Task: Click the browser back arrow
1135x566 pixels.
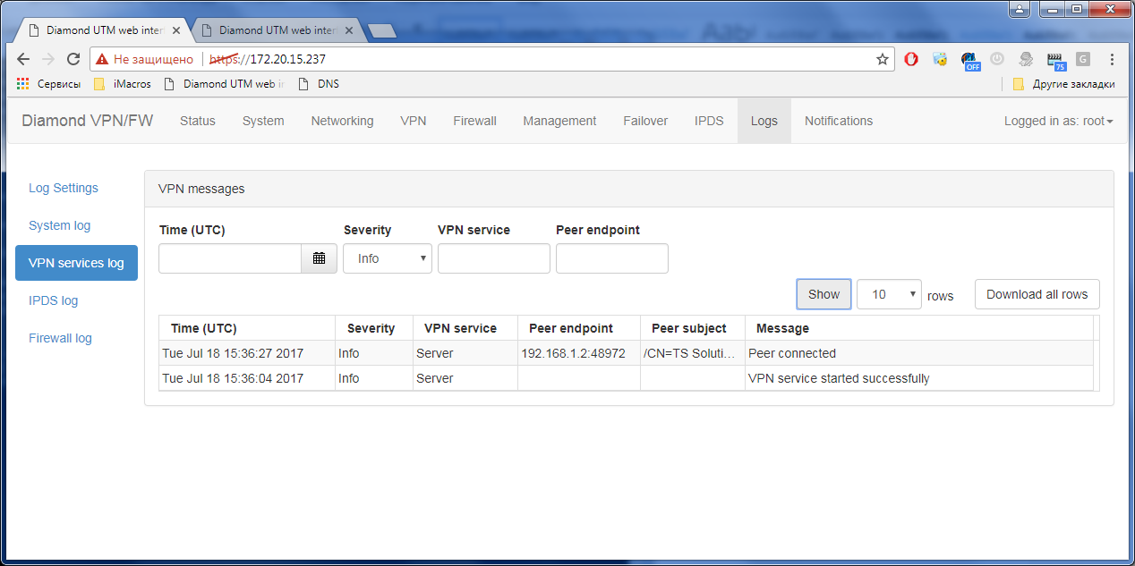Action: coord(24,59)
